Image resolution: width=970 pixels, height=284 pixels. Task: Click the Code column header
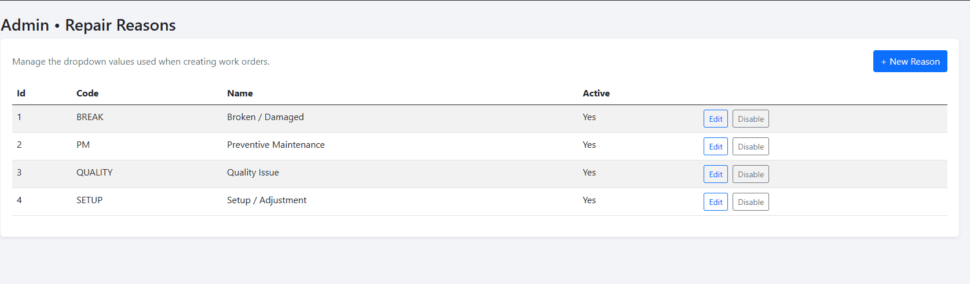(x=87, y=94)
